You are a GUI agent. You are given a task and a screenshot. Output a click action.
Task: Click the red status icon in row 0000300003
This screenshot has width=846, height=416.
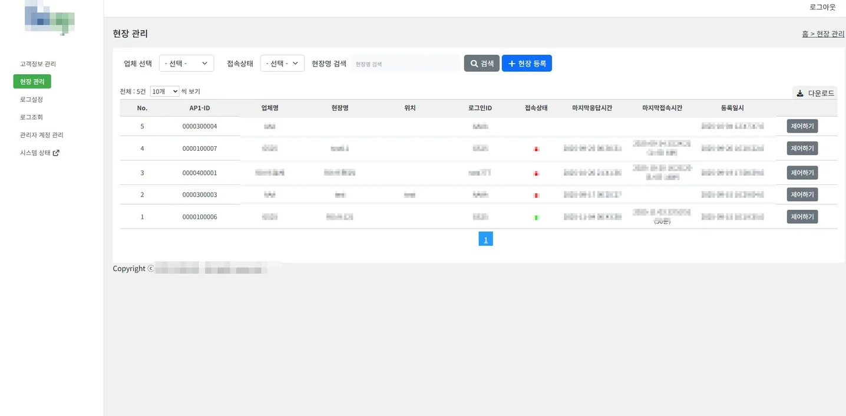(x=536, y=195)
